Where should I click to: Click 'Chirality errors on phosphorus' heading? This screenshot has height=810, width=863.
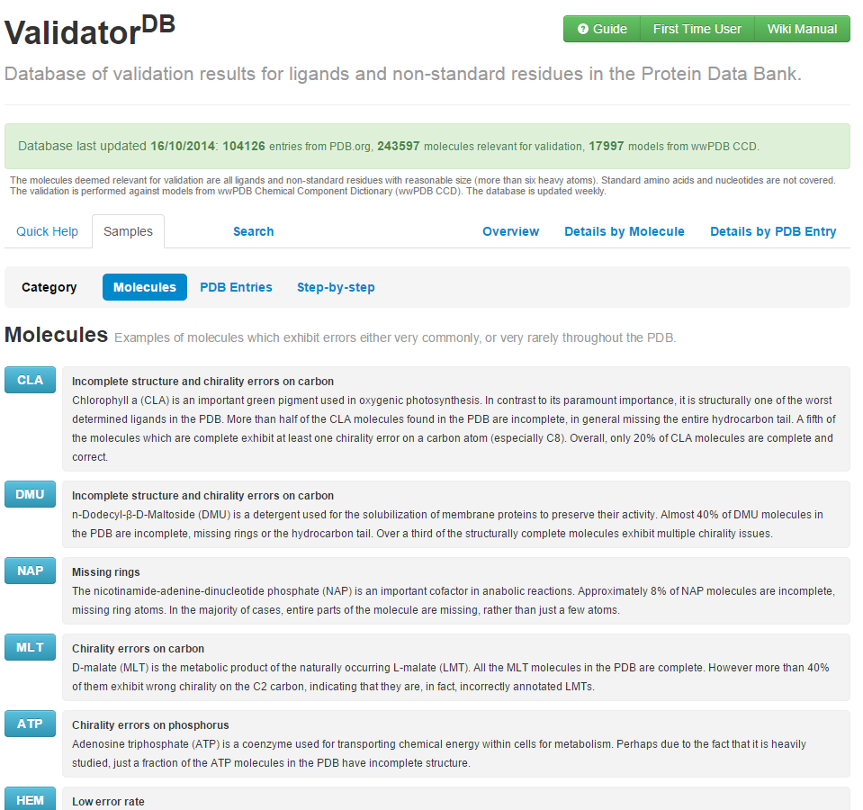tap(150, 725)
